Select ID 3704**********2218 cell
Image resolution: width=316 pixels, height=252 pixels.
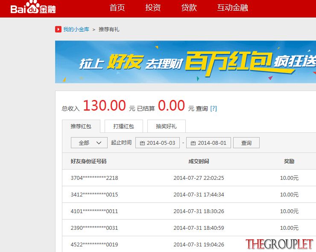tap(94, 178)
